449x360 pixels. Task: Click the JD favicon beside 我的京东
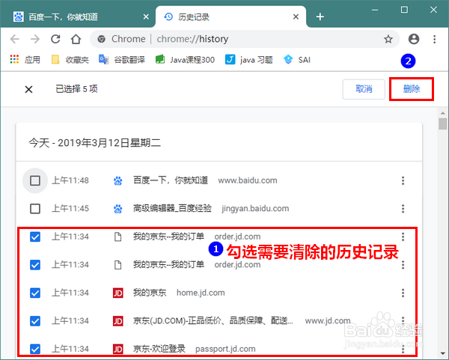click(x=118, y=293)
